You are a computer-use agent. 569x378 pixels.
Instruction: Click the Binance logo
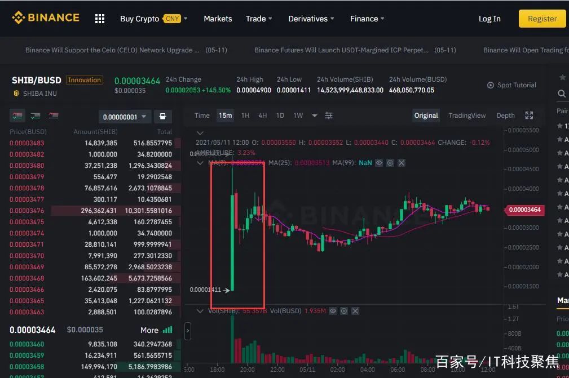pyautogui.click(x=46, y=18)
